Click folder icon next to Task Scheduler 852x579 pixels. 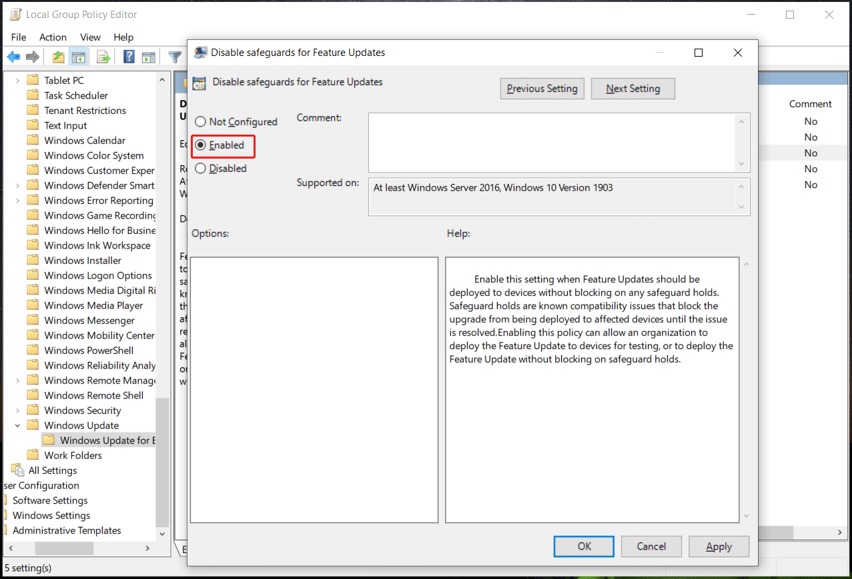coord(33,95)
